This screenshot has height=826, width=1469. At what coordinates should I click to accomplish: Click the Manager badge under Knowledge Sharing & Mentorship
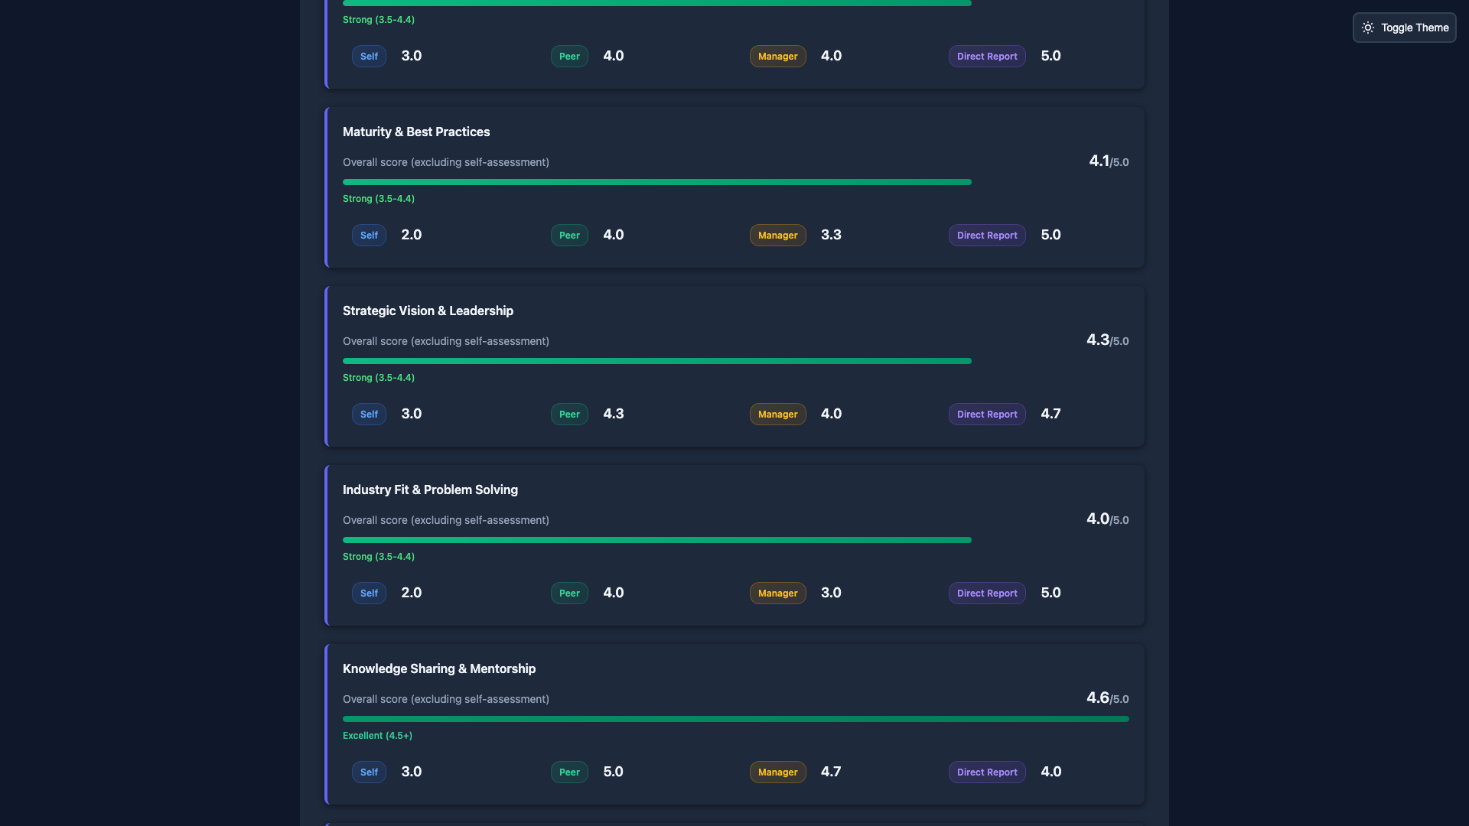click(777, 772)
